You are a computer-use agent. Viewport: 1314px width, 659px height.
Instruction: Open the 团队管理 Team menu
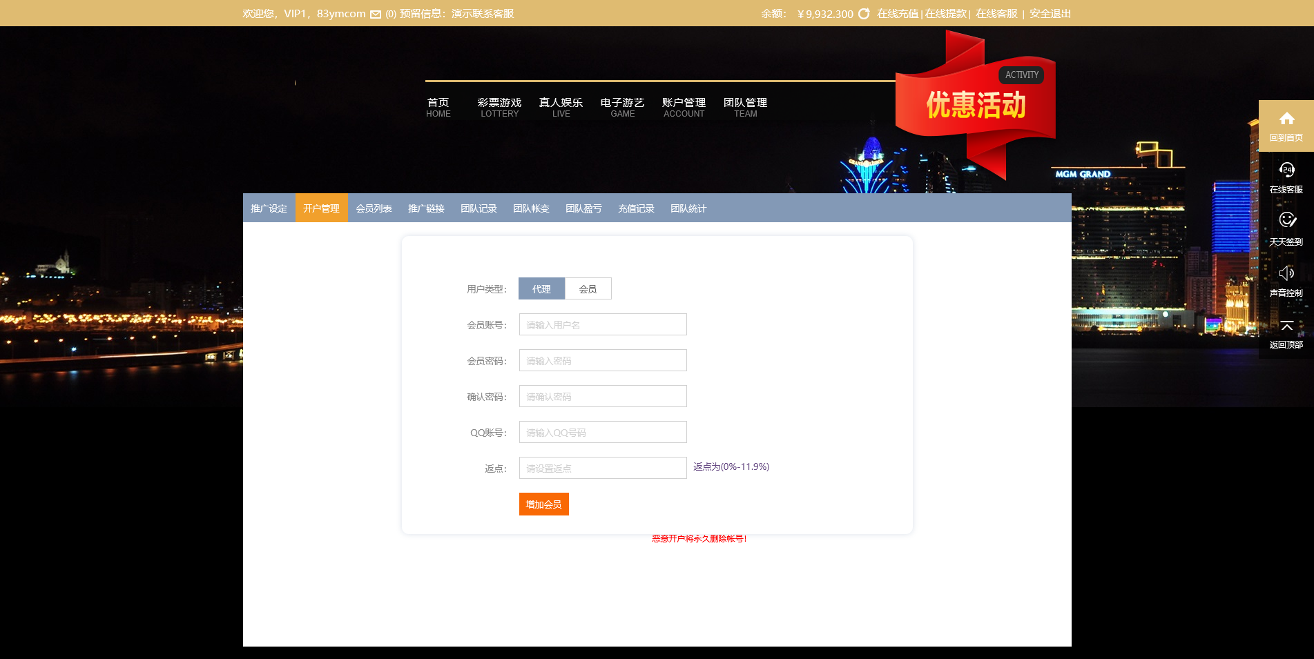point(745,107)
